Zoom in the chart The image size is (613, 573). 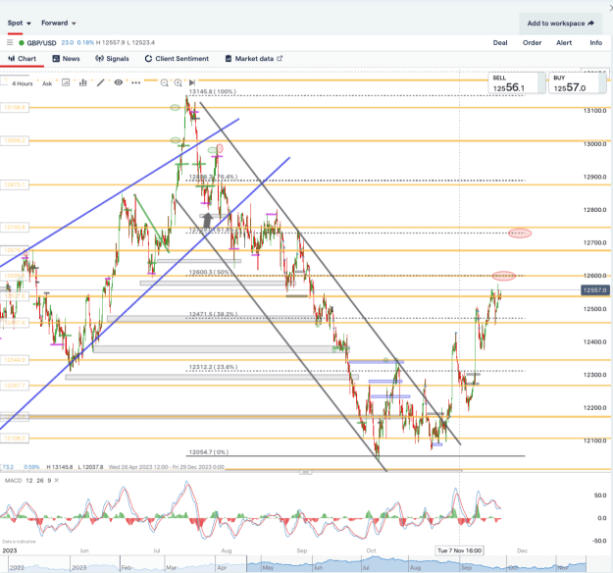[178, 83]
